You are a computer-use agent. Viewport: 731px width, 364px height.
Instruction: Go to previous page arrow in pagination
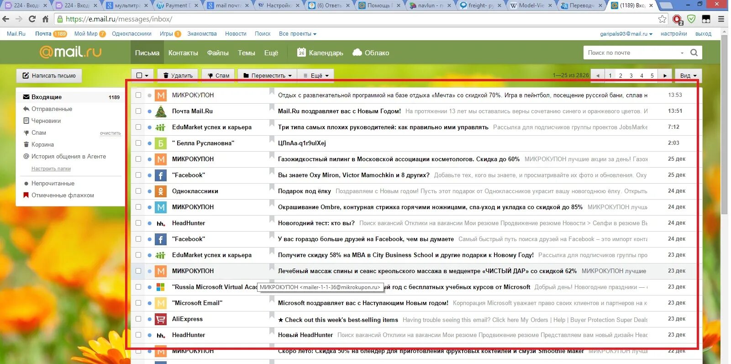coord(598,75)
